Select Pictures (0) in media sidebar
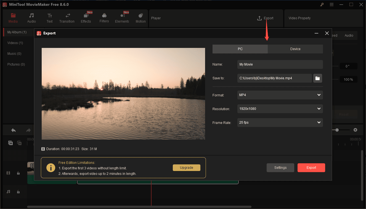Screen dimensions: 366x209 tap(16, 64)
